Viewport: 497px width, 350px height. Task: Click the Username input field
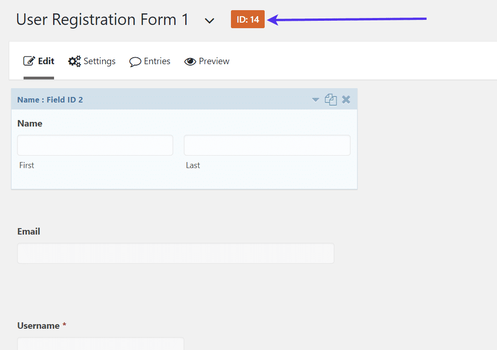click(x=100, y=344)
